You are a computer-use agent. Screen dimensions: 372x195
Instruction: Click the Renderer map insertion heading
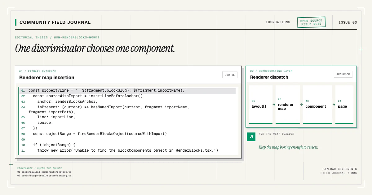[x=47, y=78]
